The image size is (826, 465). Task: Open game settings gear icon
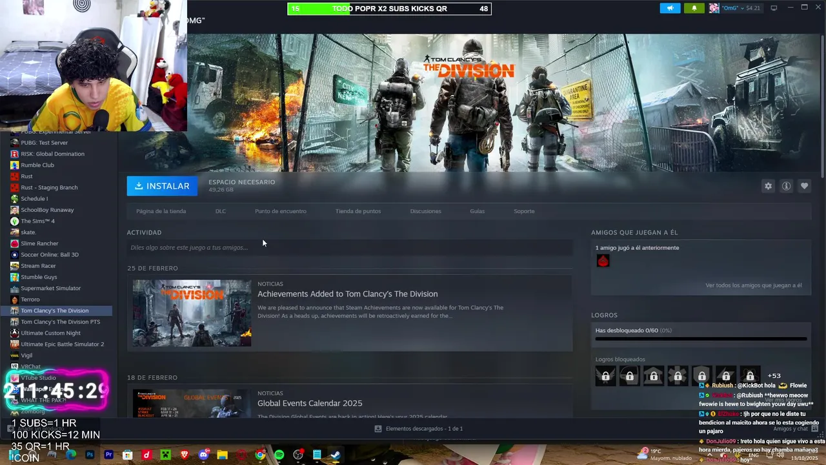pyautogui.click(x=768, y=186)
